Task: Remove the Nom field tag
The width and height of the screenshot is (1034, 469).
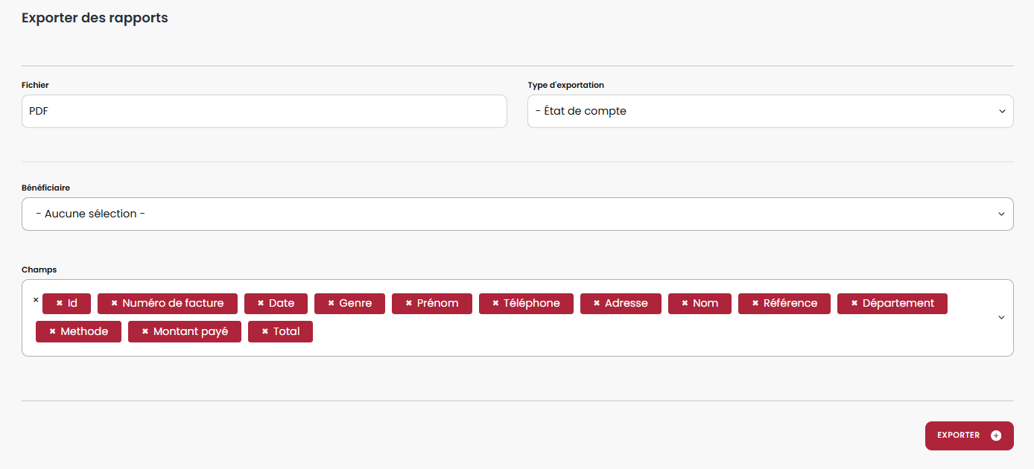Action: point(685,304)
